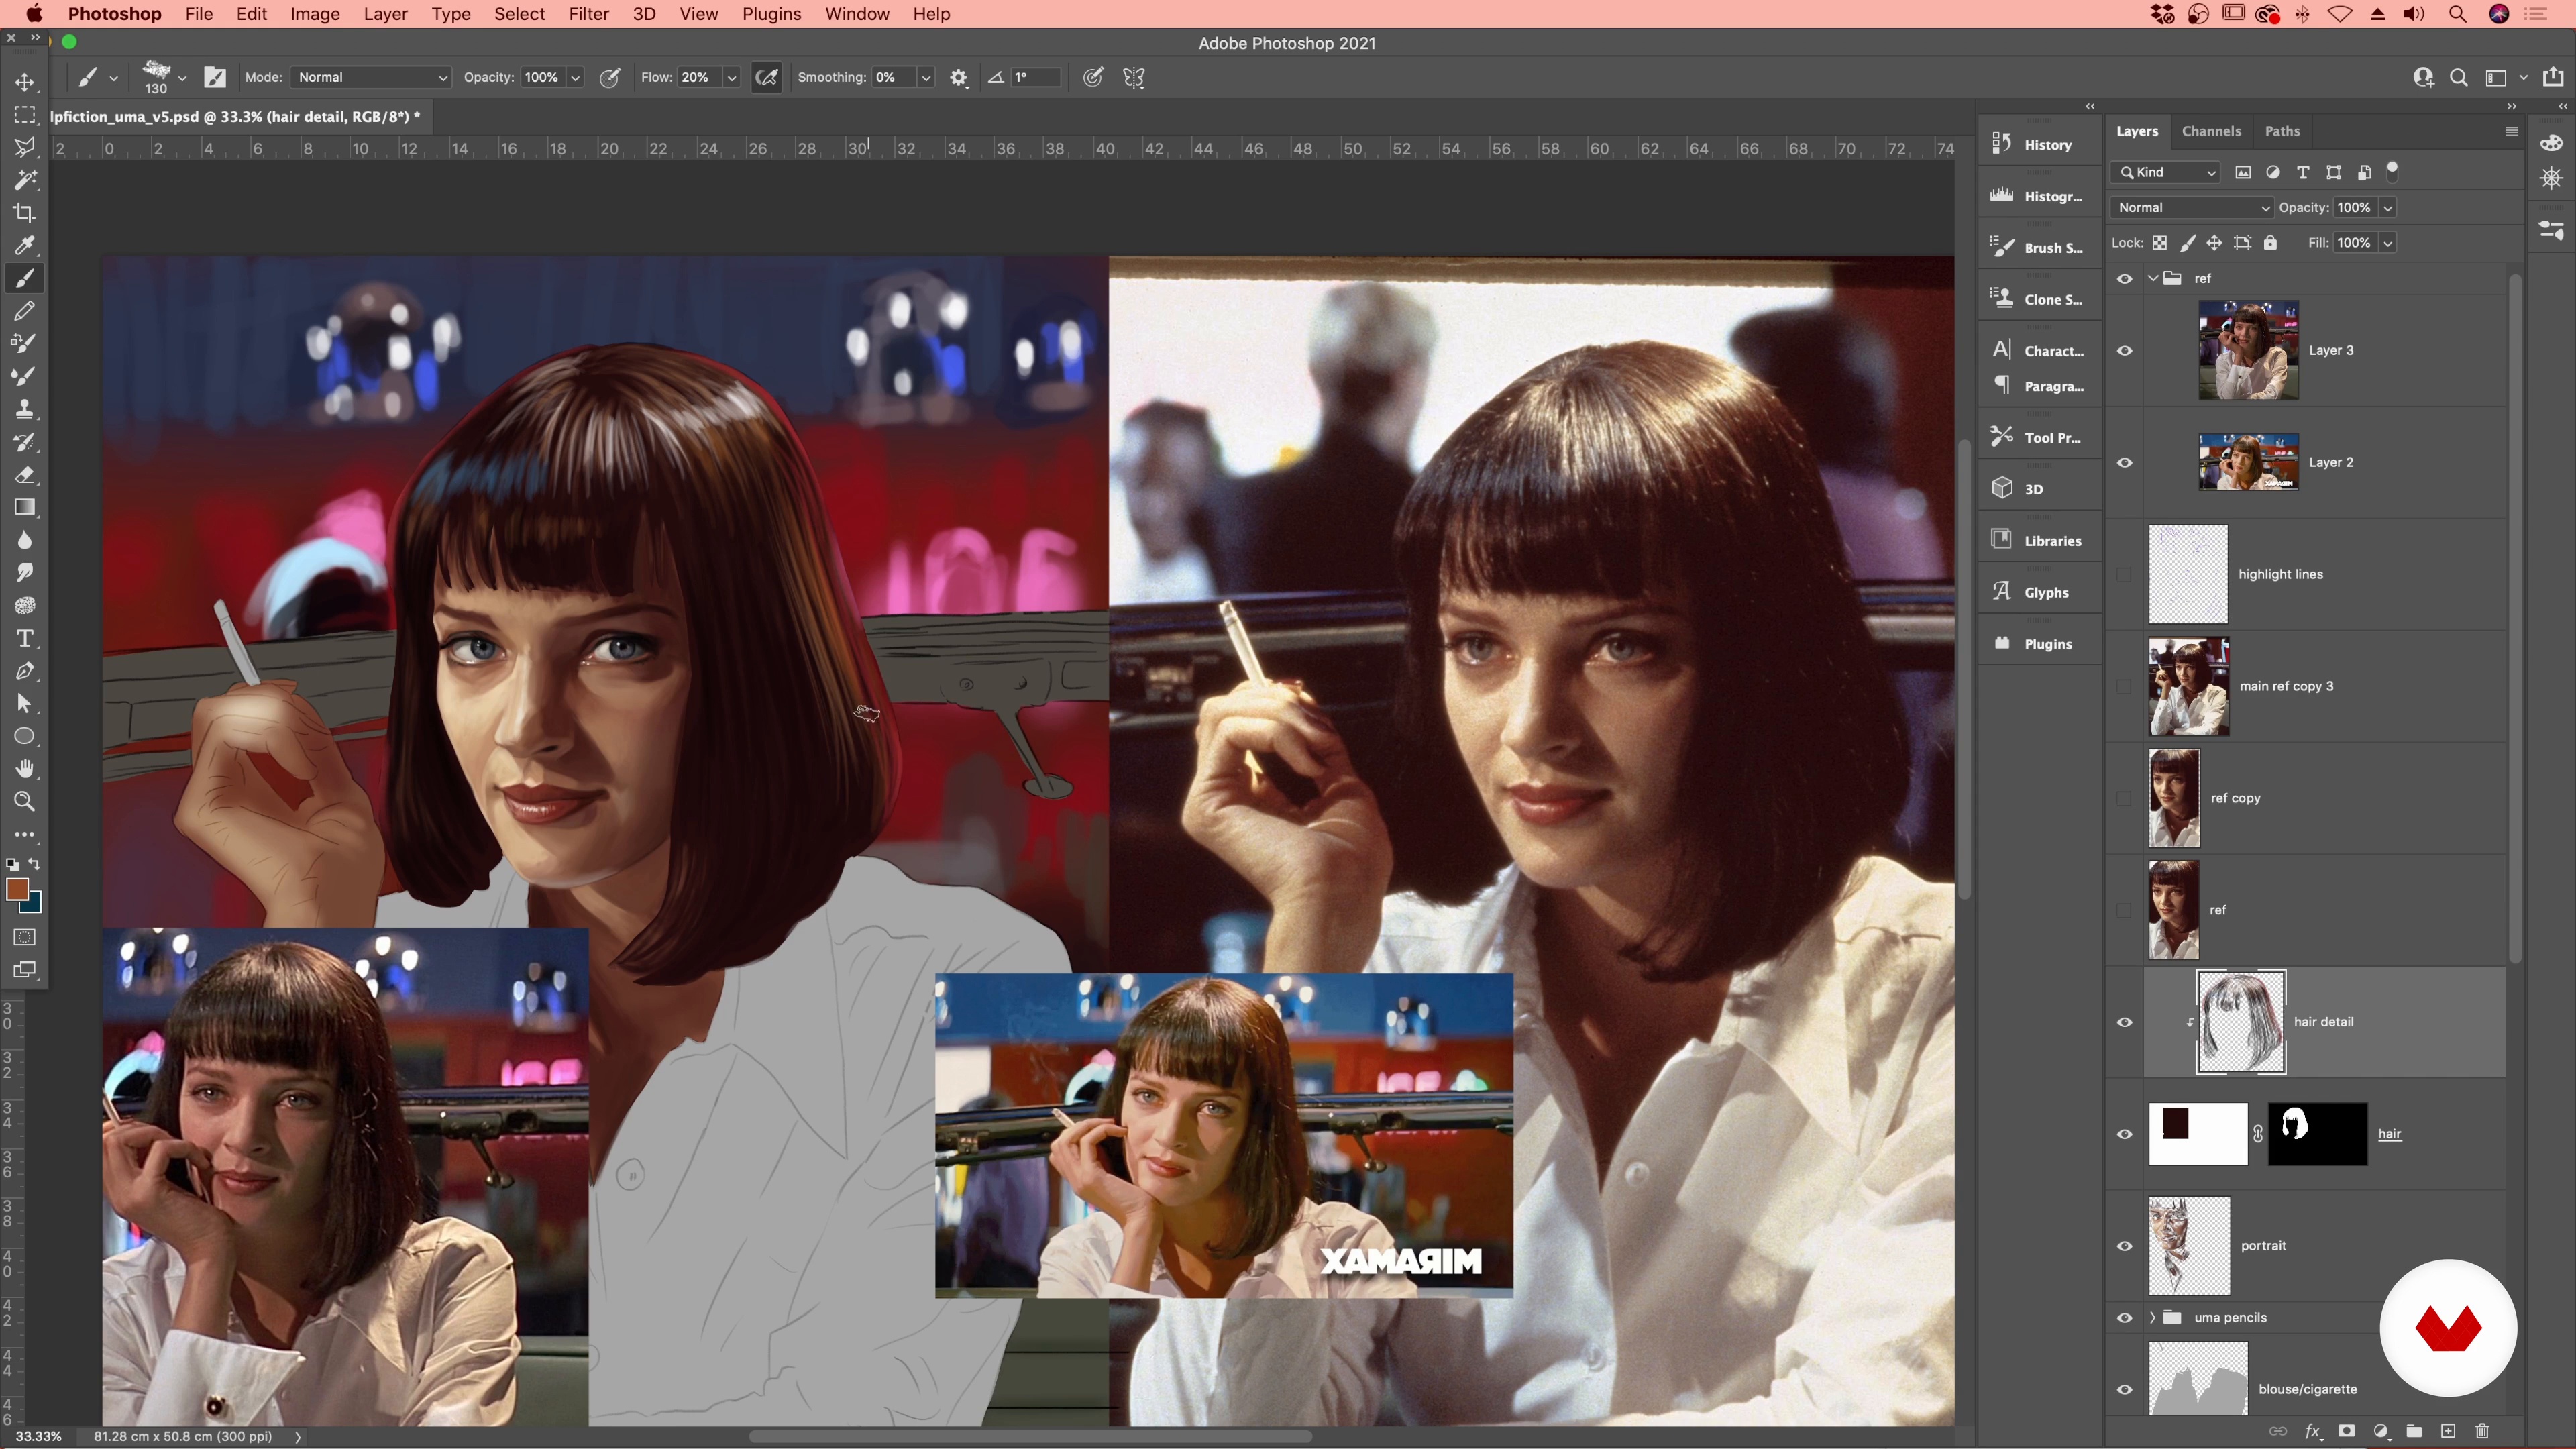Image resolution: width=2576 pixels, height=1449 pixels.
Task: Select the Horizontal Type tool
Action: pyautogui.click(x=25, y=638)
